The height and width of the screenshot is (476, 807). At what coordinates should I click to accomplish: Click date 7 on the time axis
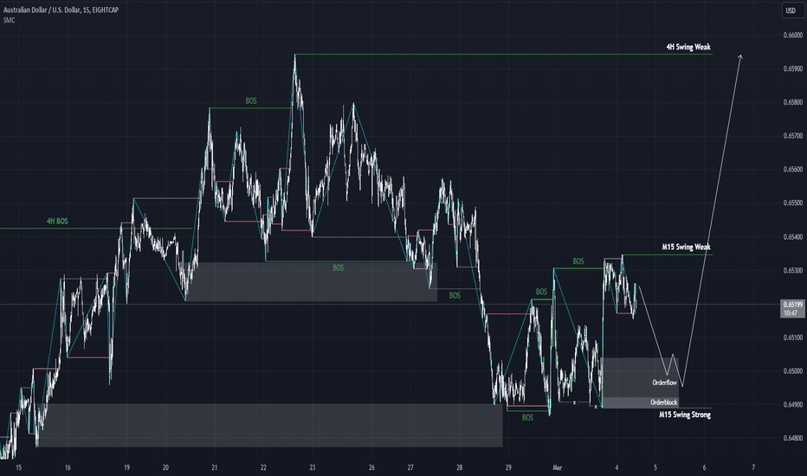pyautogui.click(x=753, y=467)
